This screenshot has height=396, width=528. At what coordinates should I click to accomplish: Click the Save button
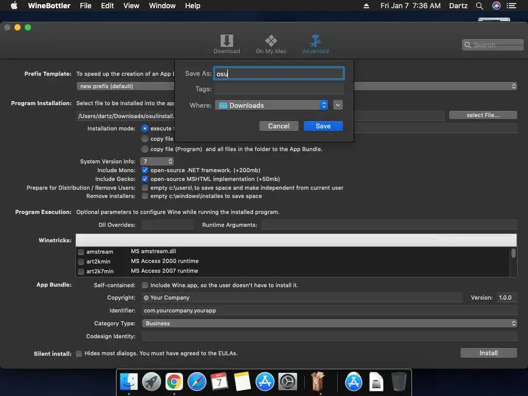[323, 126]
